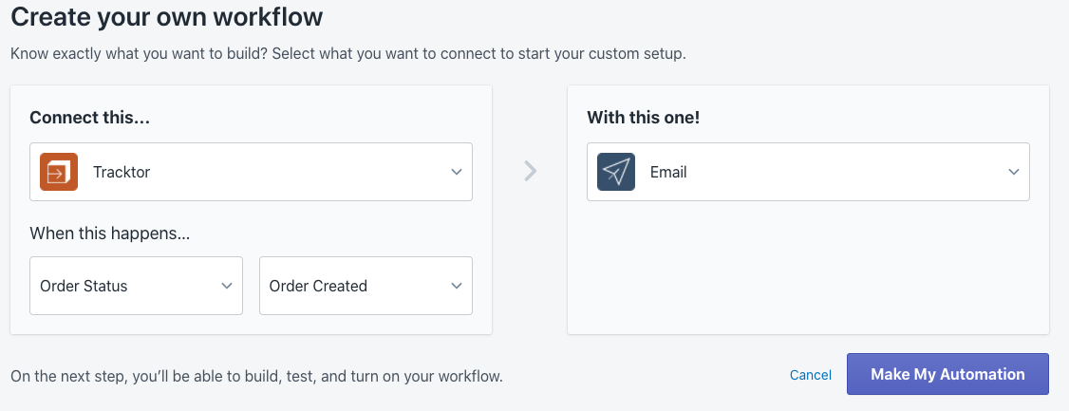1069x411 pixels.
Task: Expand the Tracktor dropdown chevron
Action: coord(456,173)
